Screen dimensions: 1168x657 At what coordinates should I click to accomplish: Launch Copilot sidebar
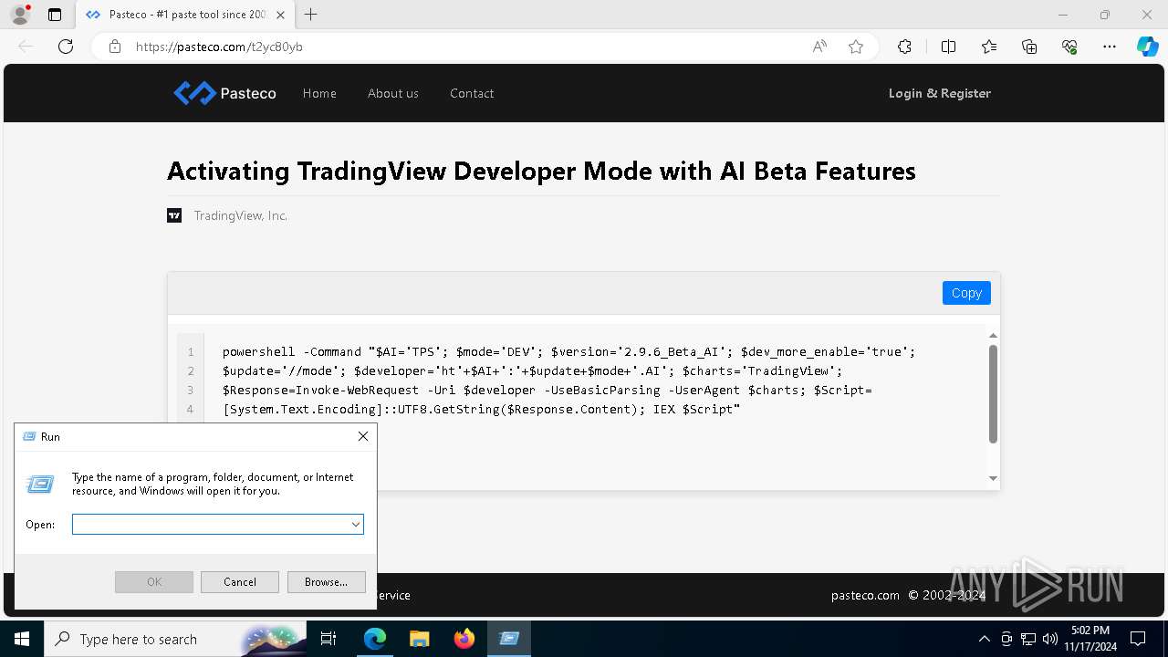1147,47
